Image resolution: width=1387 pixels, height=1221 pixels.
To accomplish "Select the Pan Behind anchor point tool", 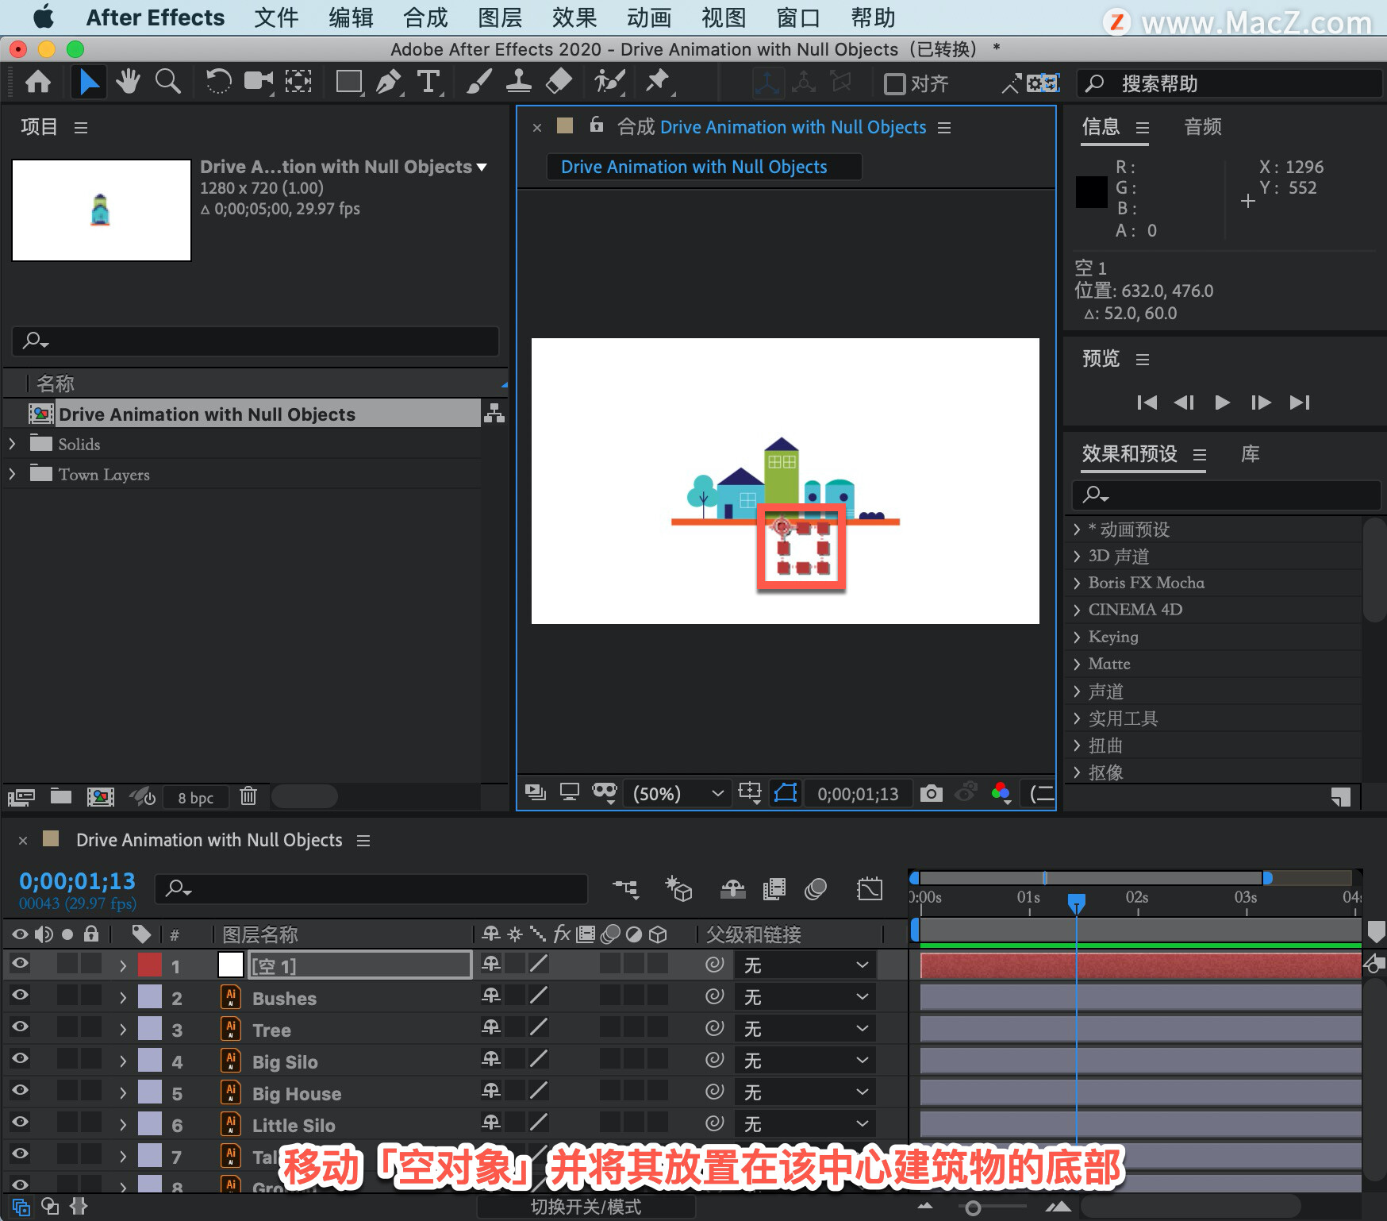I will pyautogui.click(x=298, y=82).
